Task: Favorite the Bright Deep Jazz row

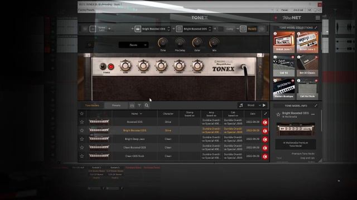Action: (x=82, y=139)
